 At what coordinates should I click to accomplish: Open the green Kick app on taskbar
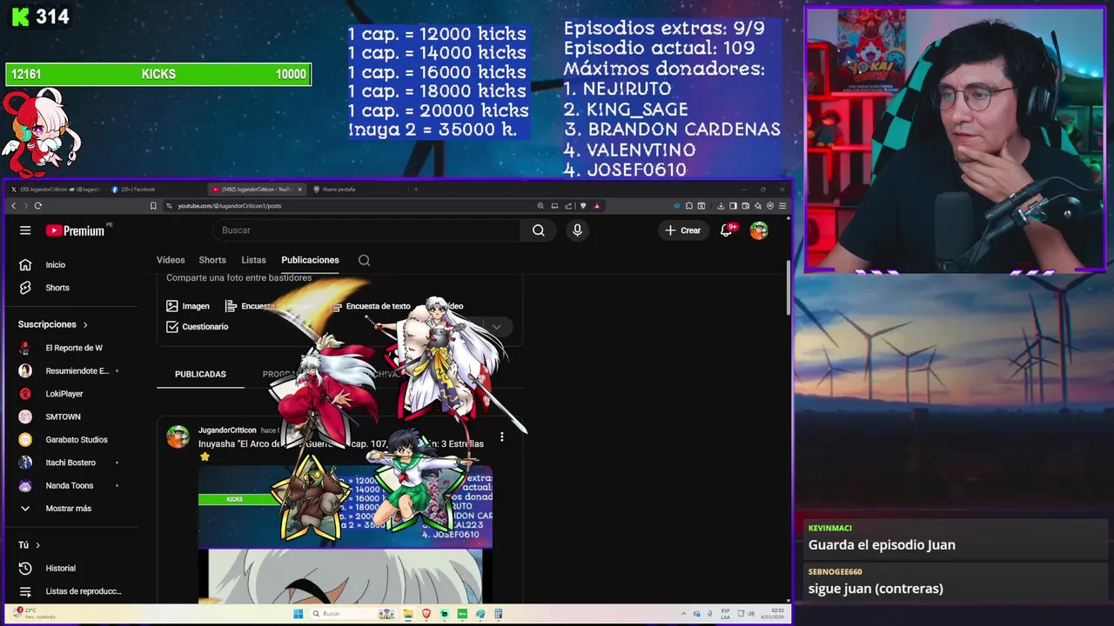(x=462, y=614)
